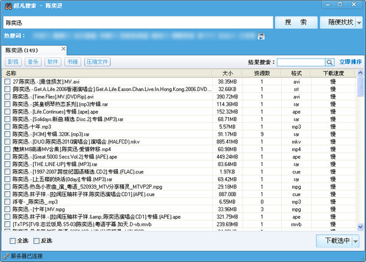Click the 立即排序 link
The image size is (366, 262).
[x=350, y=62]
